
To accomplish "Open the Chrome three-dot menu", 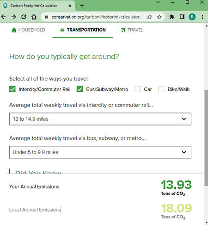I will [x=202, y=17].
